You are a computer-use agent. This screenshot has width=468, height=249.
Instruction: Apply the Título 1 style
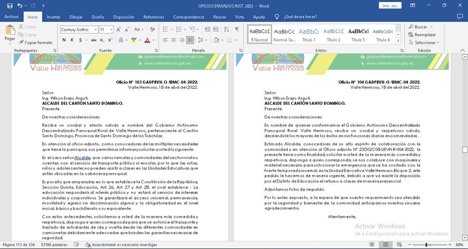point(308,34)
